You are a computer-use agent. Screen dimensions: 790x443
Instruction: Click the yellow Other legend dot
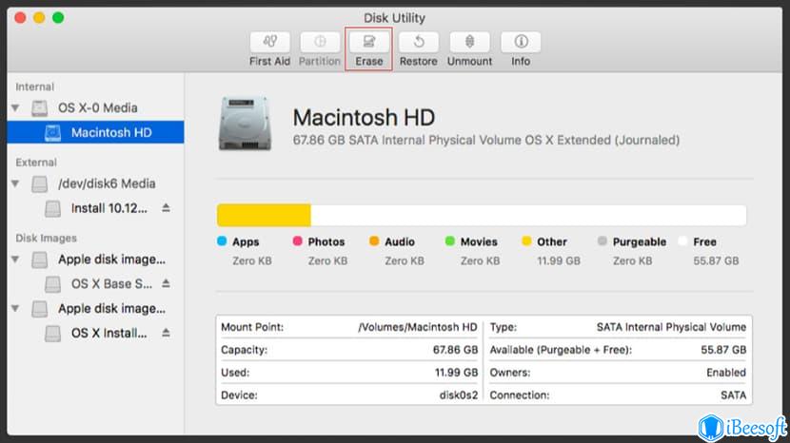coord(526,241)
